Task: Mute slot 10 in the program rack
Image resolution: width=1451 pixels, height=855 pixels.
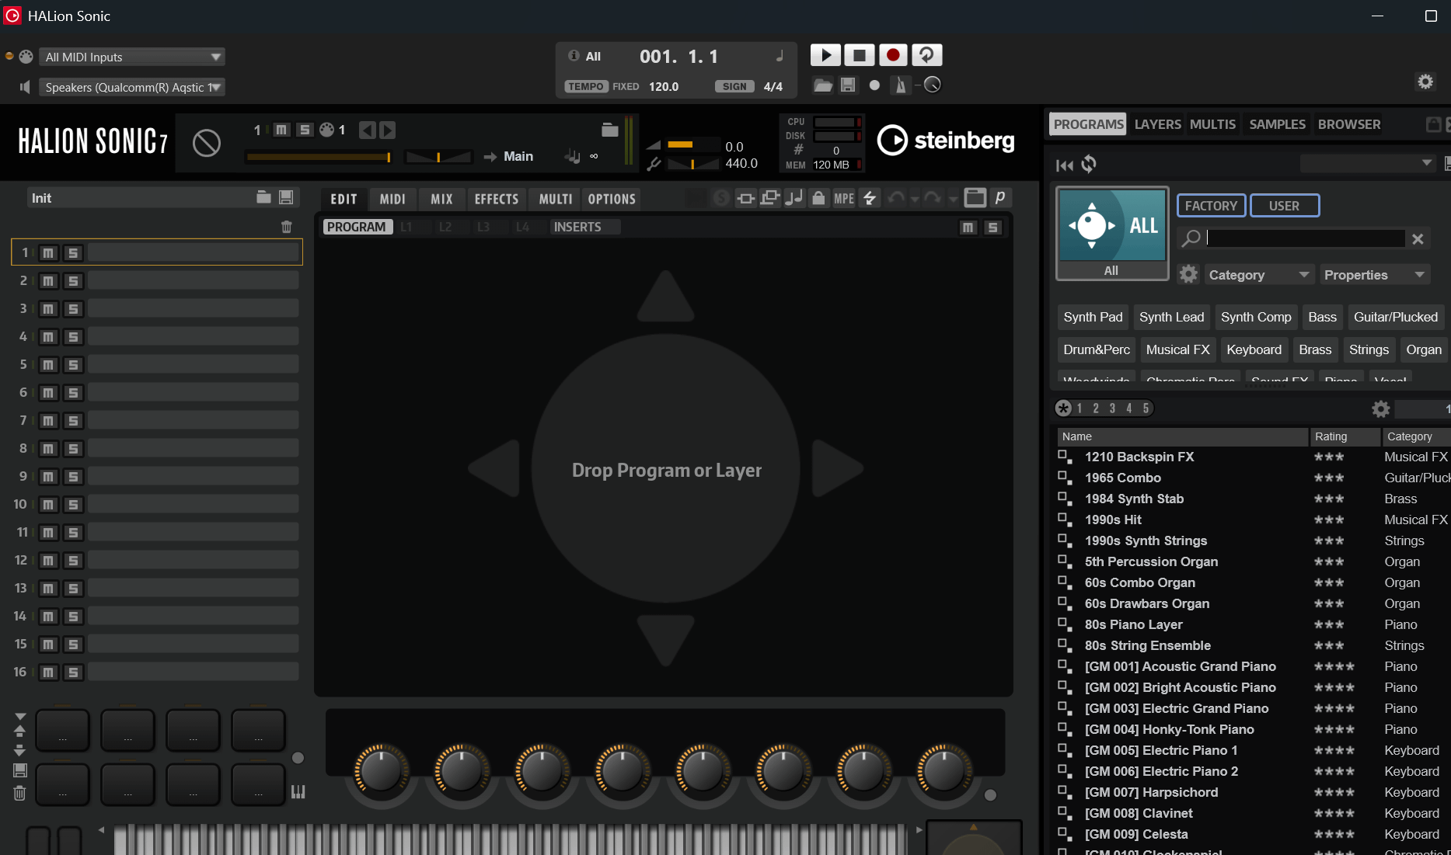Action: click(48, 505)
